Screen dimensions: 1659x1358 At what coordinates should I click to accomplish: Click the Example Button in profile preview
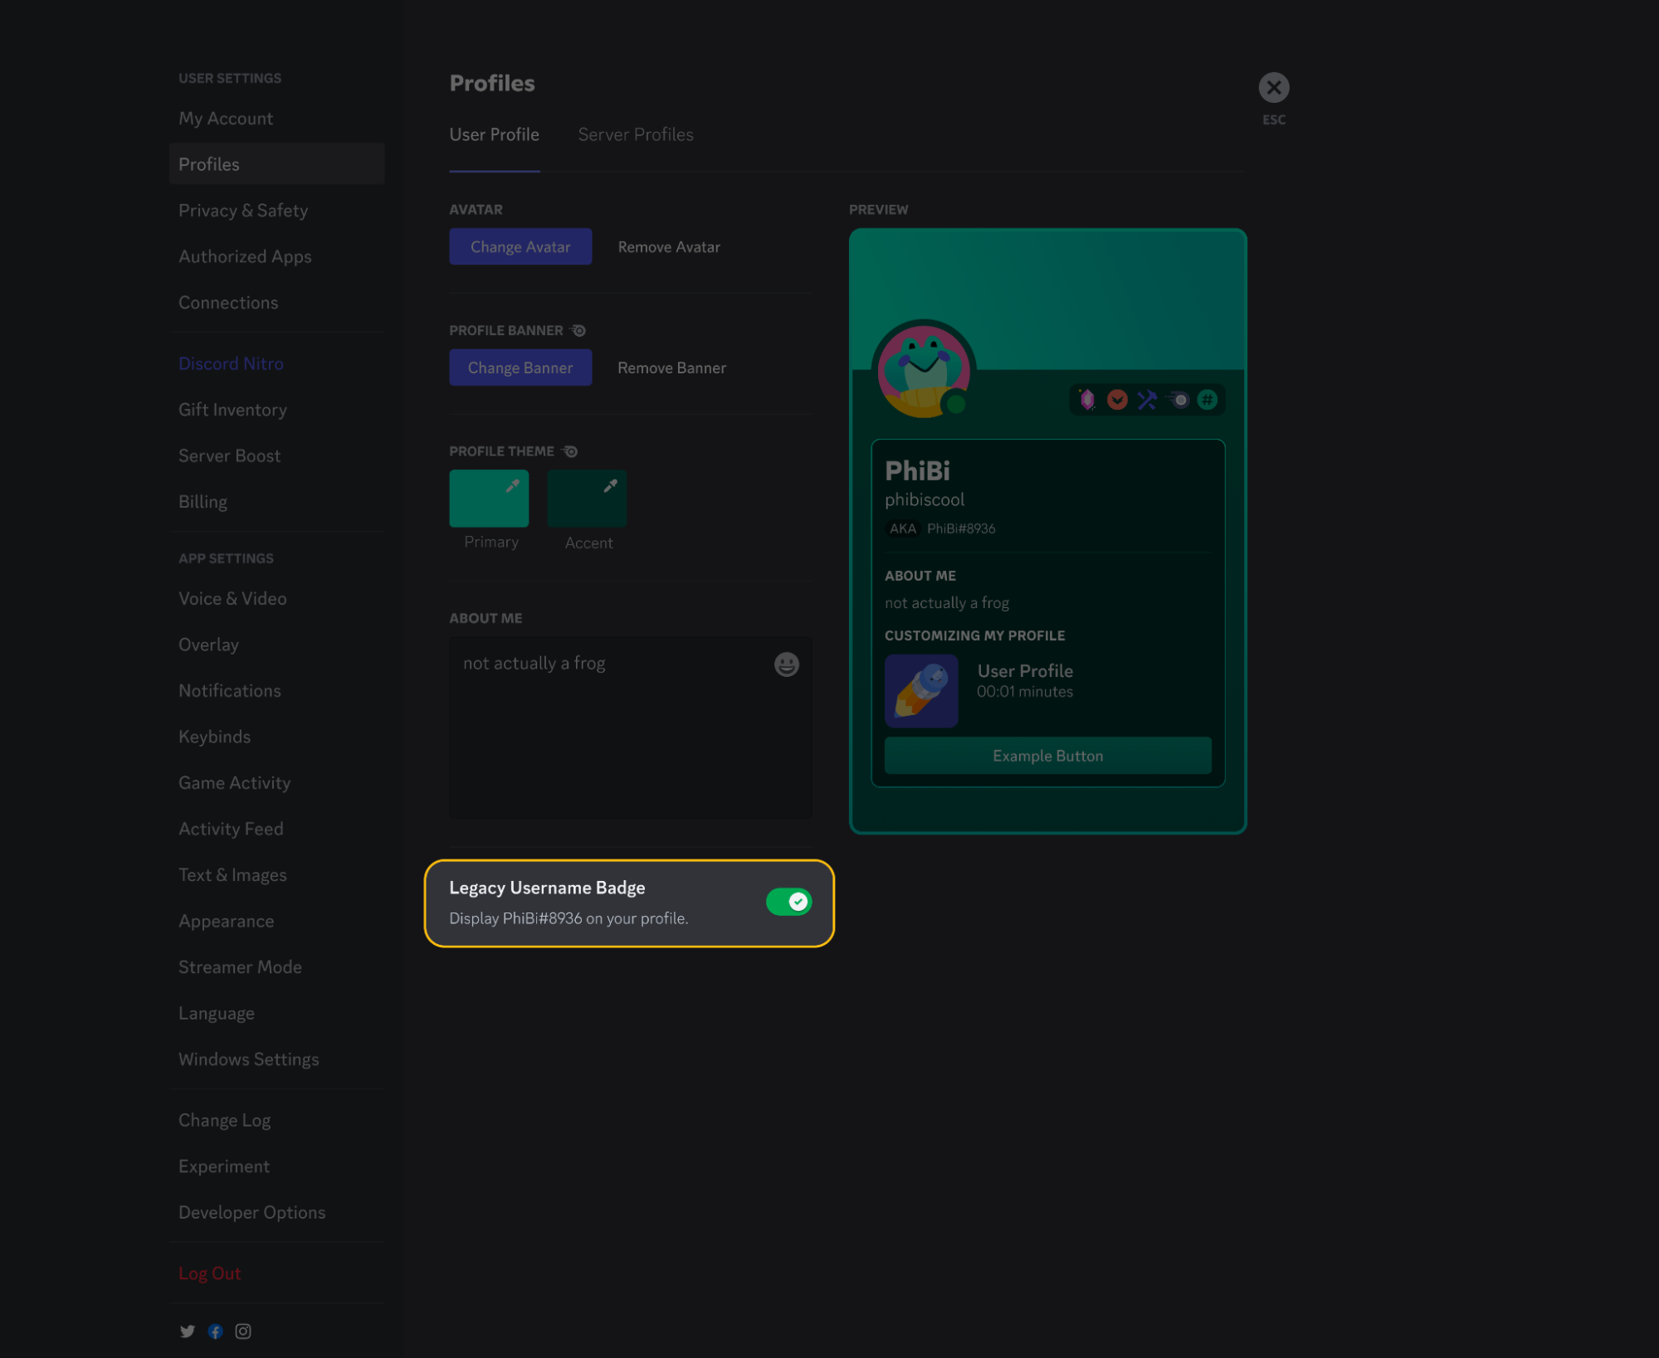click(1047, 755)
